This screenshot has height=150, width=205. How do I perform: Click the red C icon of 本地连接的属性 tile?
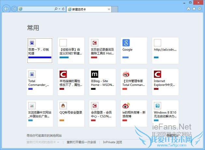63,74
